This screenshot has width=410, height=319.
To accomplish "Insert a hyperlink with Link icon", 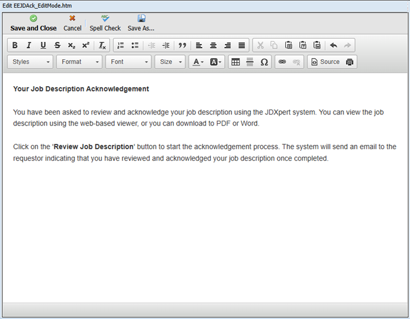I will click(282, 62).
